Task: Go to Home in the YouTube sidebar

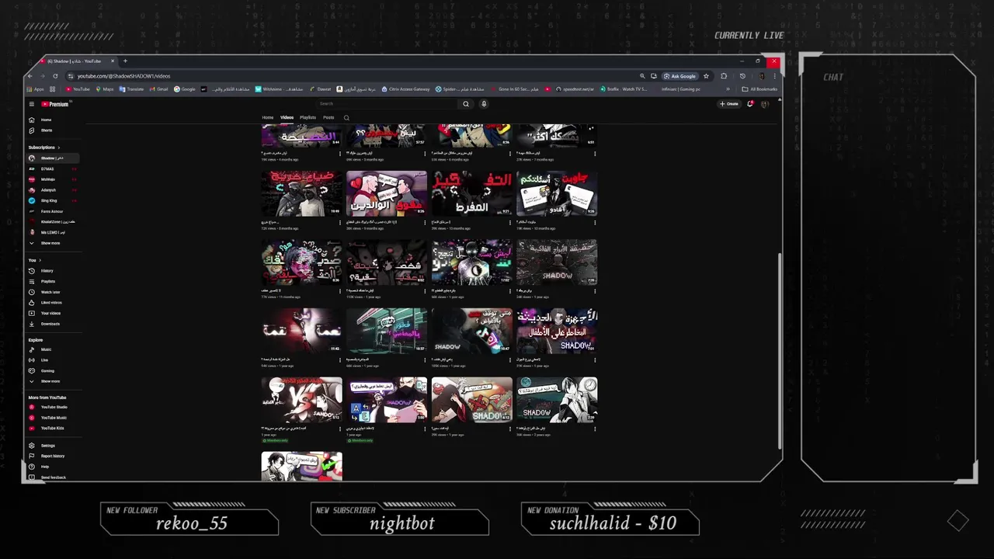Action: click(53, 120)
